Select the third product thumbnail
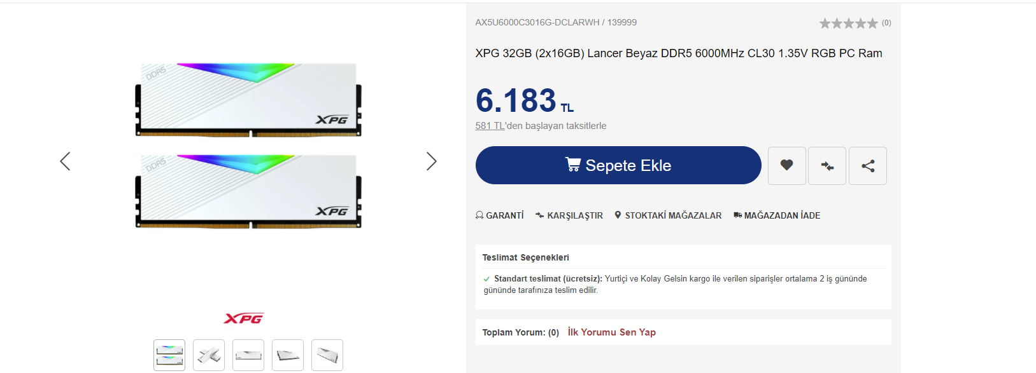The width and height of the screenshot is (1036, 373). (x=248, y=355)
